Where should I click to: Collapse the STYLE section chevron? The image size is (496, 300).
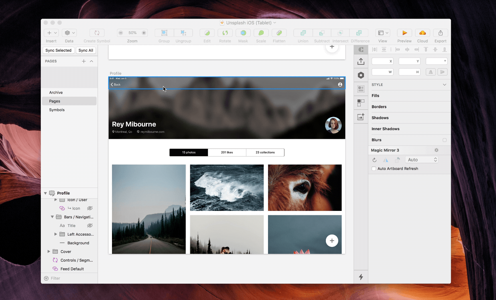445,84
